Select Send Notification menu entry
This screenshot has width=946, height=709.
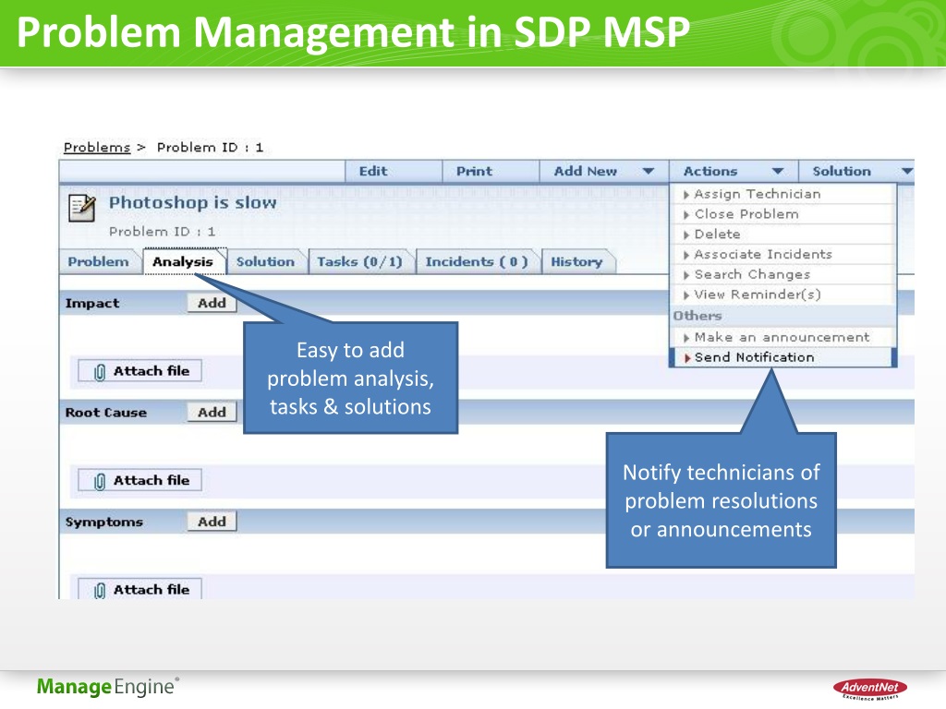point(782,357)
